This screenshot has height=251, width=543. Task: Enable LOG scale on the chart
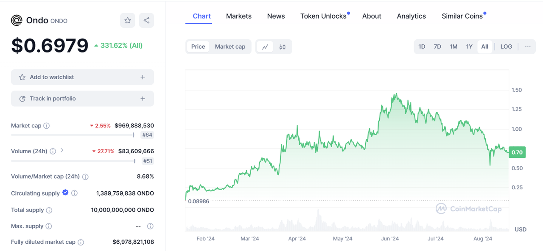click(506, 47)
